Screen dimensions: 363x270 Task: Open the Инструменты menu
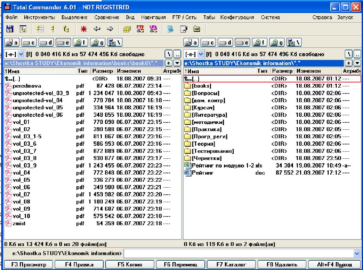point(39,18)
